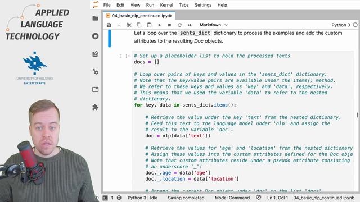Click the Ln 1, Col 1 status entry

277,198
